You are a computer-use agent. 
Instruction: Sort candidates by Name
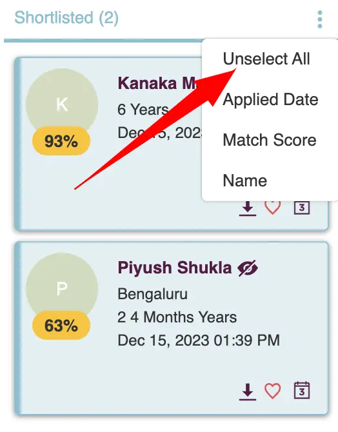(245, 181)
